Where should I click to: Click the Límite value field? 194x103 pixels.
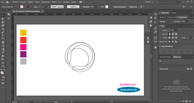pos(189,38)
